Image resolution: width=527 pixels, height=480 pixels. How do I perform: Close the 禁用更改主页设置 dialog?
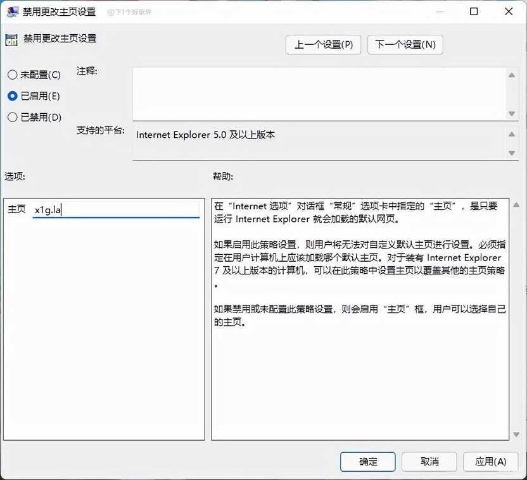(x=509, y=12)
